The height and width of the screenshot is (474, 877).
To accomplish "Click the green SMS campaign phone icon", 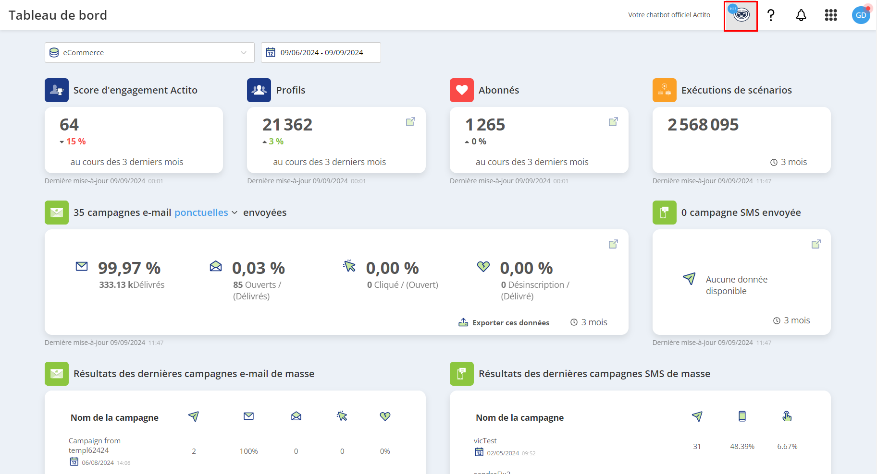I will (x=665, y=213).
